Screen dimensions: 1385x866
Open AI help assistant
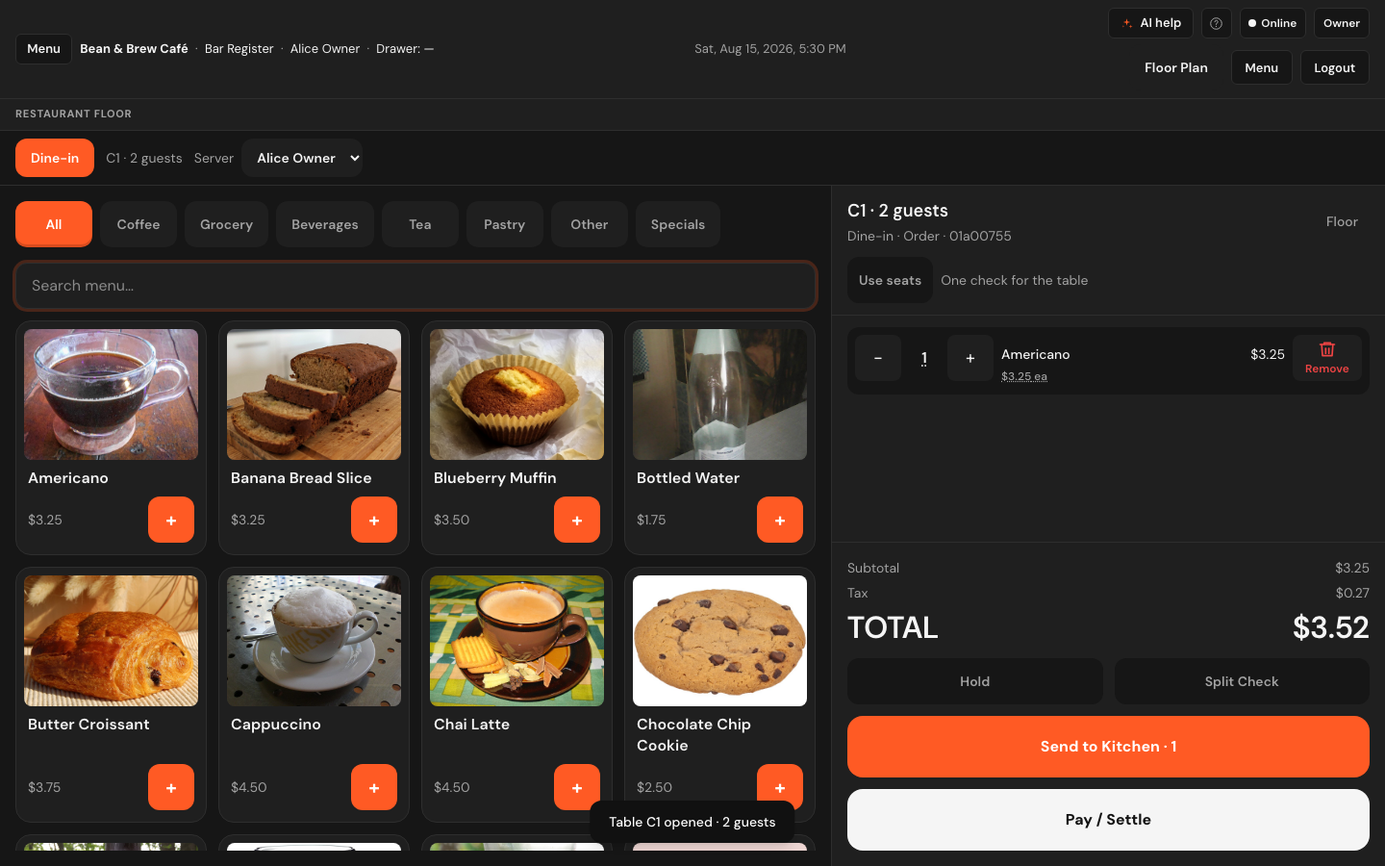(x=1151, y=23)
